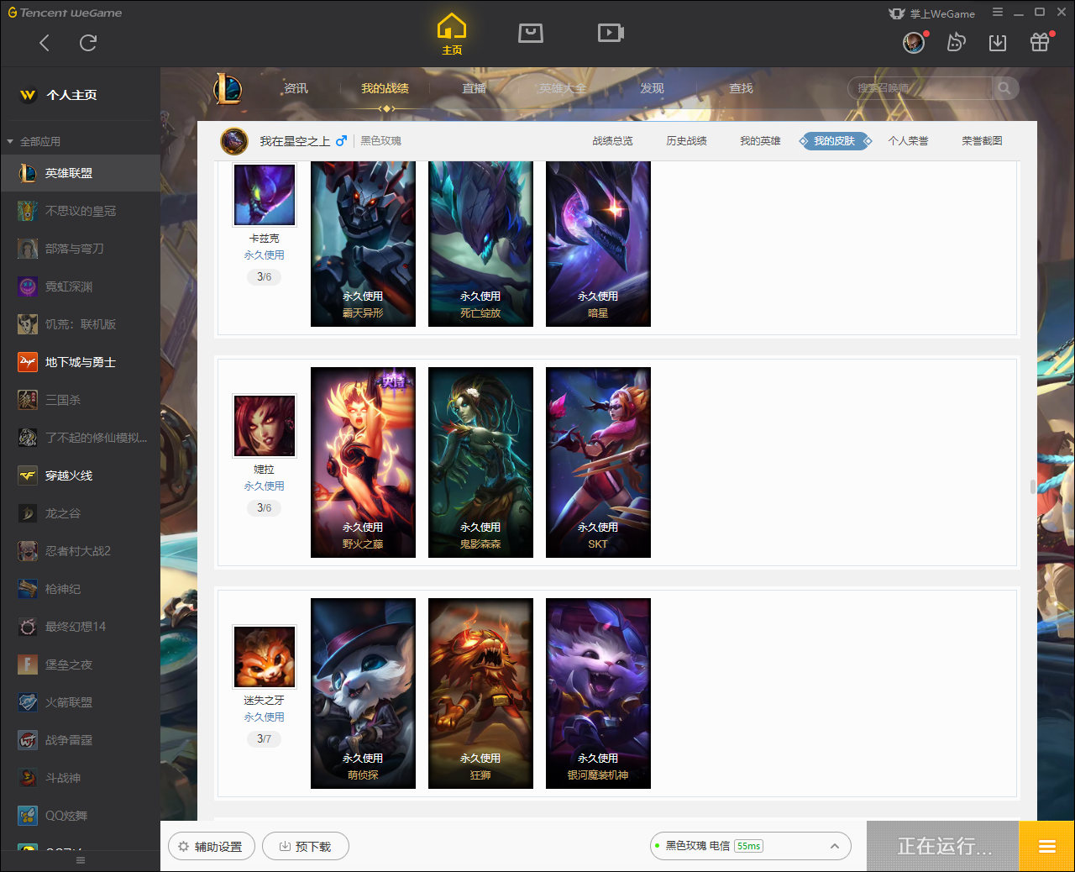Switch to the 资讯 tab
This screenshot has height=872, width=1075.
pos(296,88)
